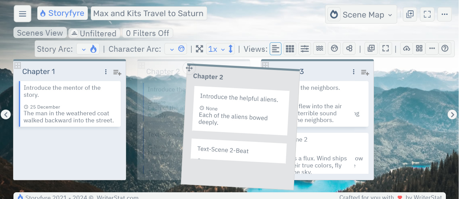Click the Scenes View button
Viewport: 459px width, 199px height.
[x=40, y=33]
